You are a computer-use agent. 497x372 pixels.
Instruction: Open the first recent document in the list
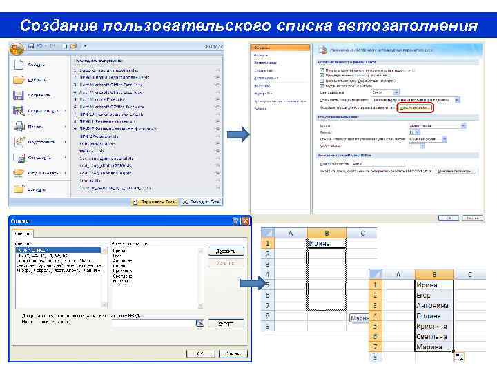108,70
